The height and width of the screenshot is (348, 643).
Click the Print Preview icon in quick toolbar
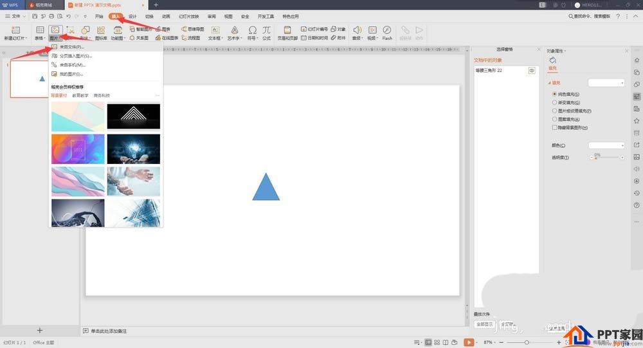60,17
